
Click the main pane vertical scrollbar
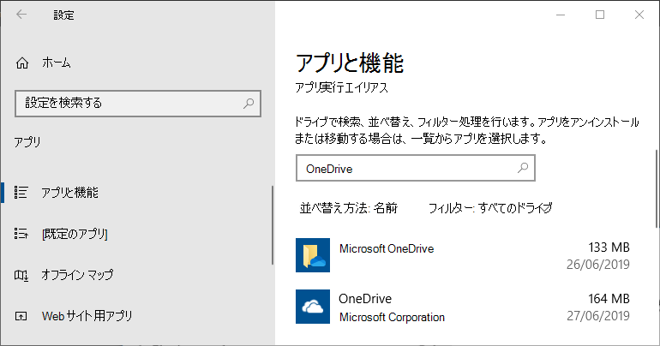click(657, 189)
